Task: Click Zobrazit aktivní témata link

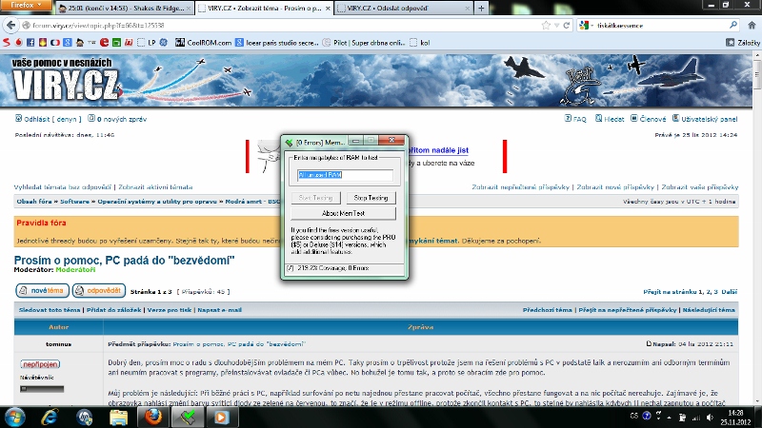Action: pyautogui.click(x=155, y=186)
